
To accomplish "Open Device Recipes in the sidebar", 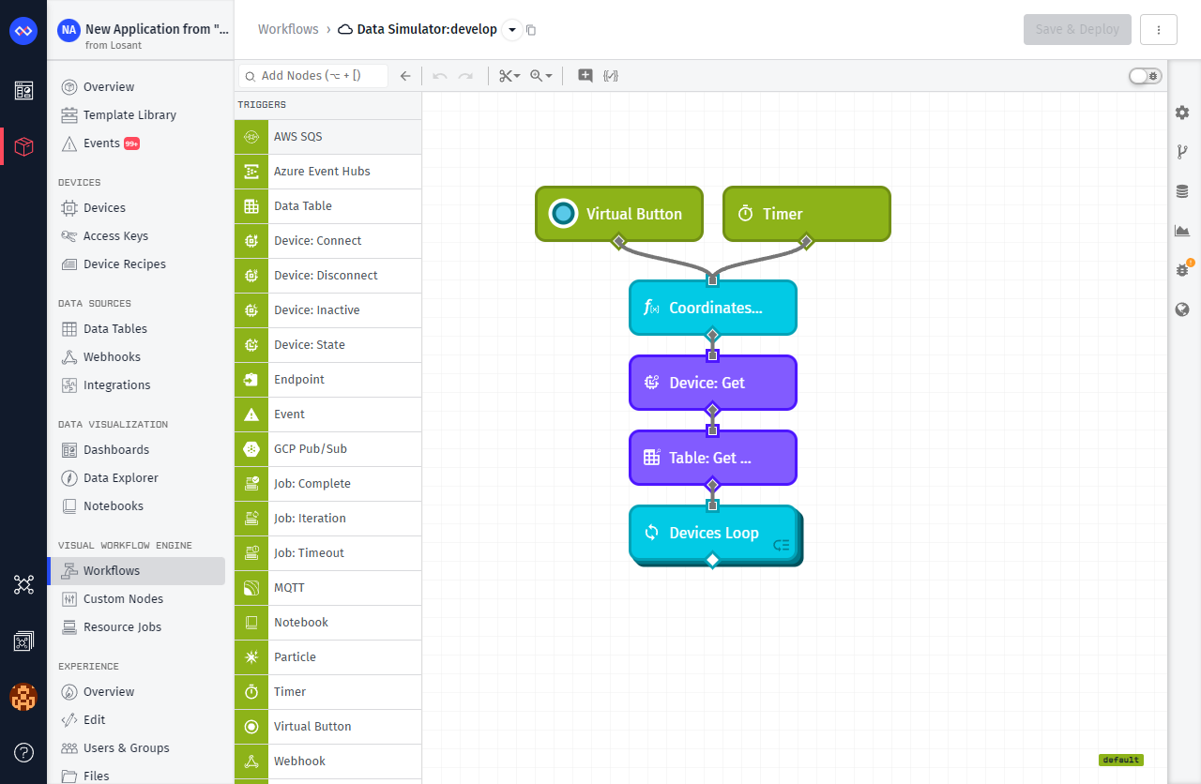I will click(136, 264).
